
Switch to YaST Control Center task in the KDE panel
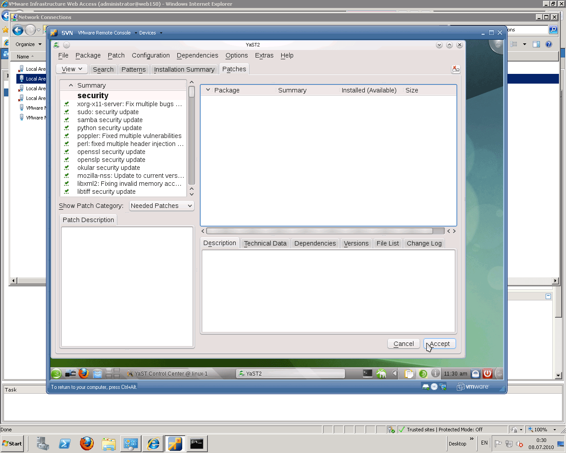[x=179, y=374]
